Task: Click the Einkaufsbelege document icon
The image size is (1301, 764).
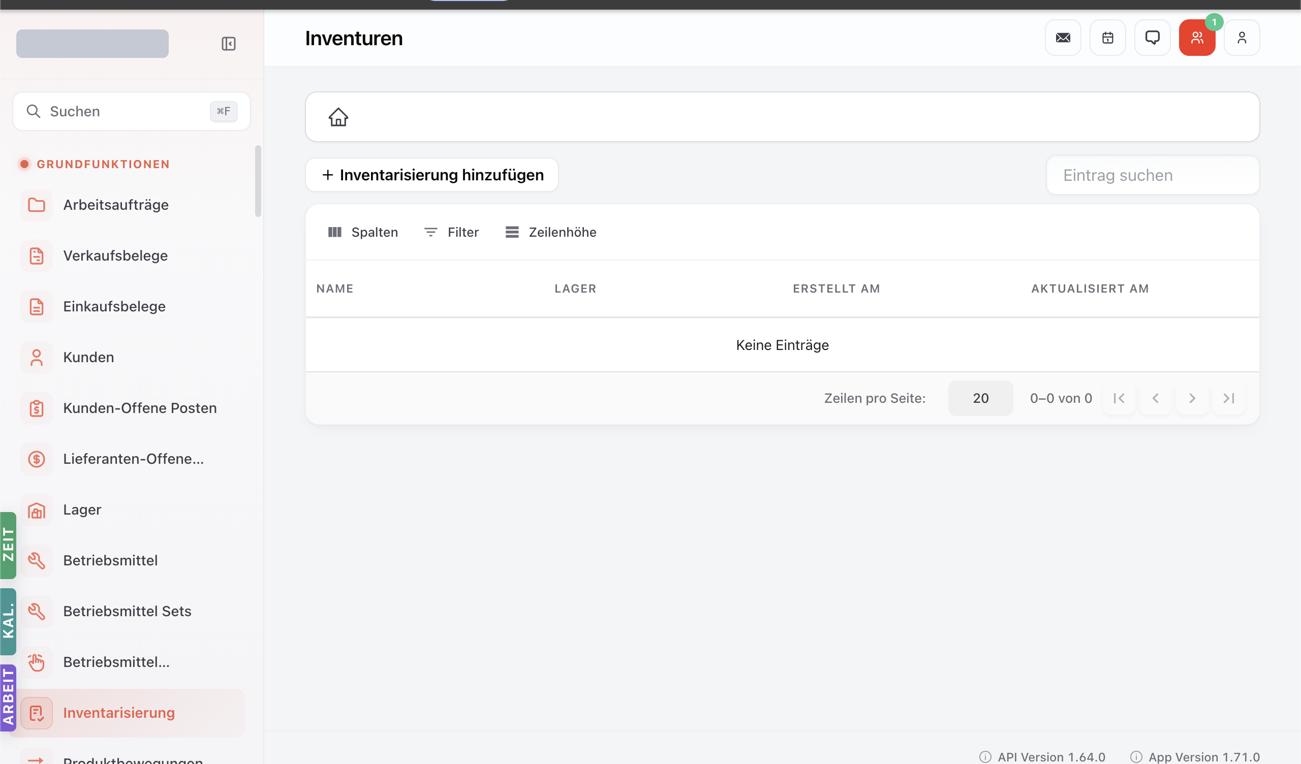Action: point(37,307)
